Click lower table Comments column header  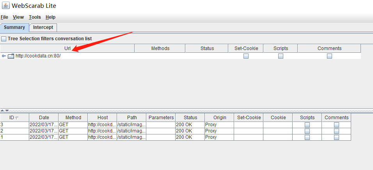coord(336,118)
